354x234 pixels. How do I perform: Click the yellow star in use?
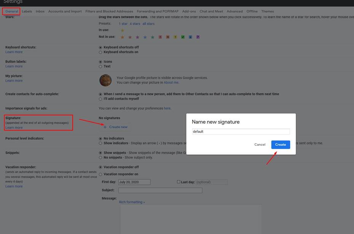122,30
